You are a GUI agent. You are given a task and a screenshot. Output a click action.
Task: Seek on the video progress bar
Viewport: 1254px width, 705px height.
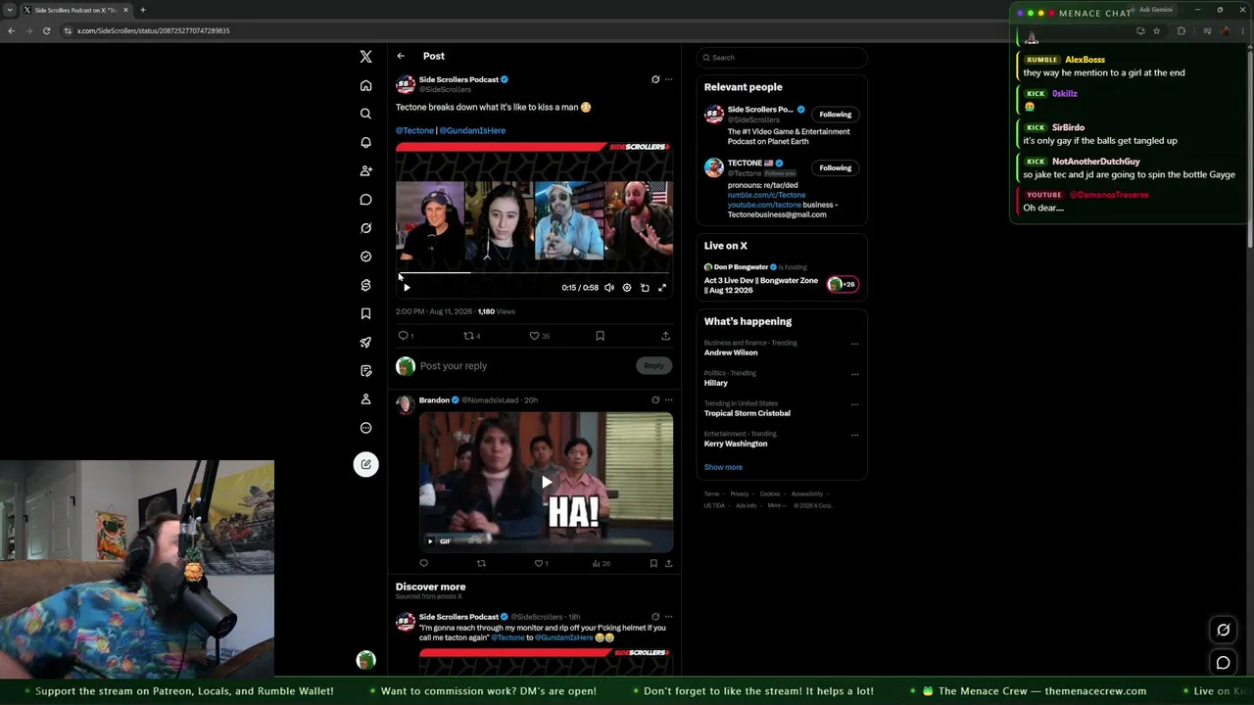534,273
